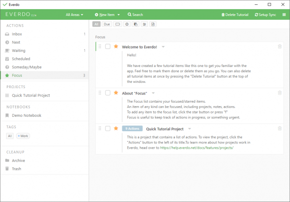The image size is (290, 202).
Task: Unstar the About "Focus" item
Action: (116, 93)
